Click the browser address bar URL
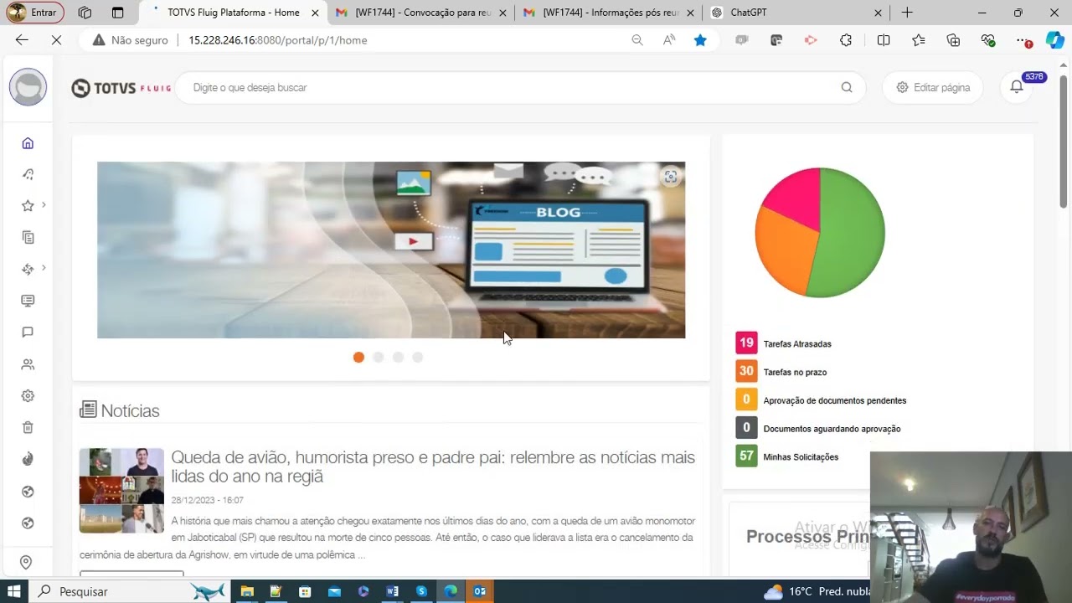1072x603 pixels. (278, 40)
